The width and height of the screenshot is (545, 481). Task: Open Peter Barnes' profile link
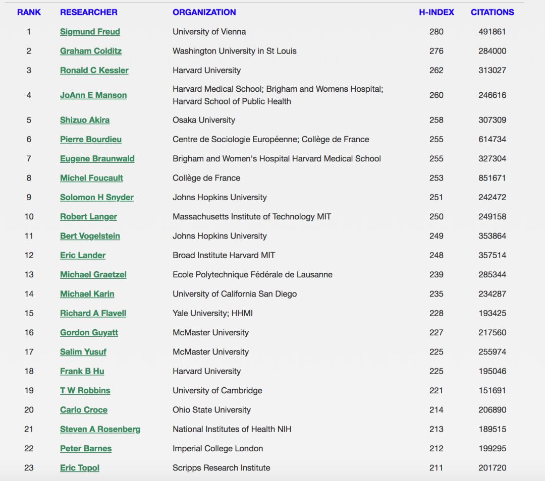click(x=86, y=449)
